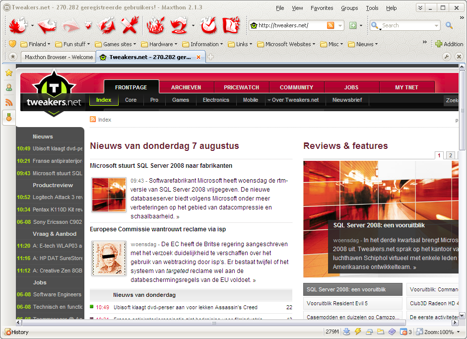Show hidden favorites with the chevron before Addition
467x339 pixels.
pos(425,42)
